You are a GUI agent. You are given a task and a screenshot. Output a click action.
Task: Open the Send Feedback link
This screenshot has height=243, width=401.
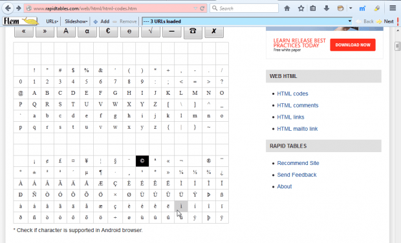coord(297,175)
